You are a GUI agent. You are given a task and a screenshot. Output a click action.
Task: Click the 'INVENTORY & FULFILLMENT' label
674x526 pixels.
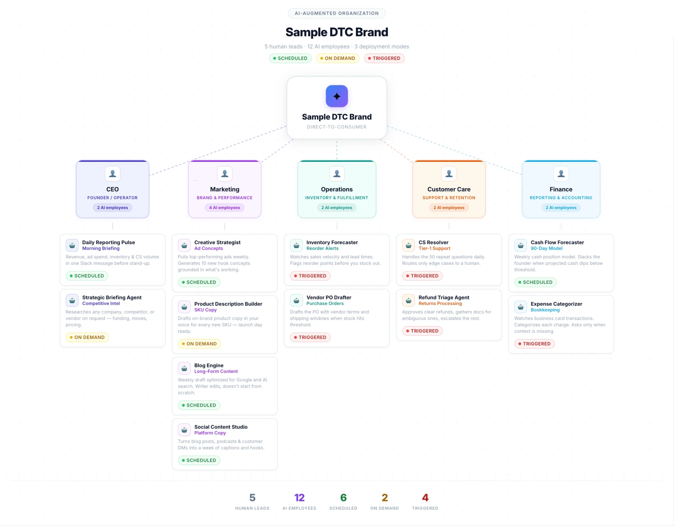[x=337, y=198]
